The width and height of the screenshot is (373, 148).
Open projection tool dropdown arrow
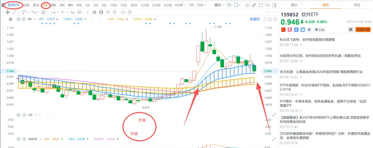tap(48, 12)
